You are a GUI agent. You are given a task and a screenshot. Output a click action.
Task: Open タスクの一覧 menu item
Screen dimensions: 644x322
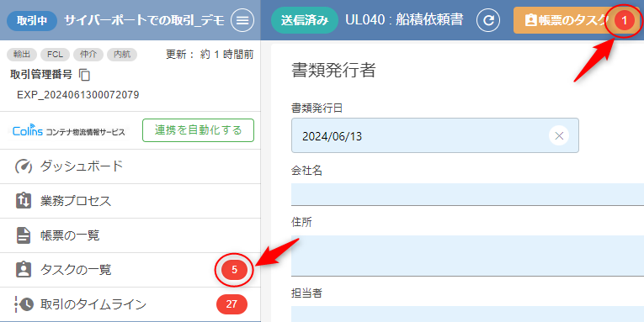pyautogui.click(x=130, y=270)
